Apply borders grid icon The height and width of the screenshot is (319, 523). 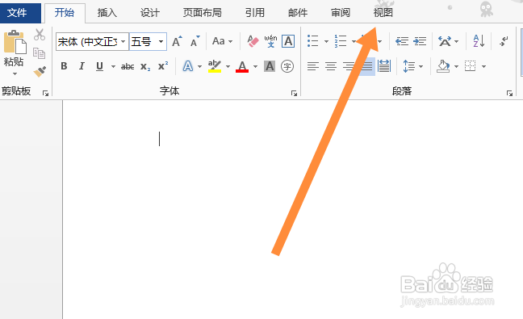[470, 66]
